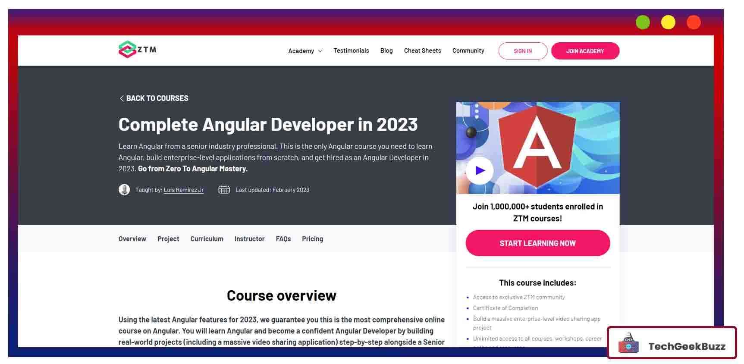
Task: Click the ZTM logo icon
Action: (127, 50)
